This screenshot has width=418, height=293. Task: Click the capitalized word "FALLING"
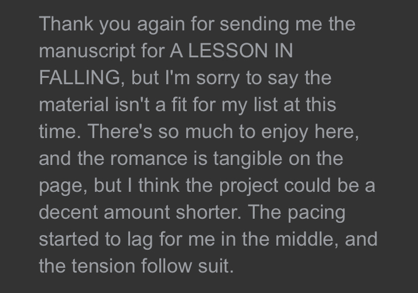[82, 78]
